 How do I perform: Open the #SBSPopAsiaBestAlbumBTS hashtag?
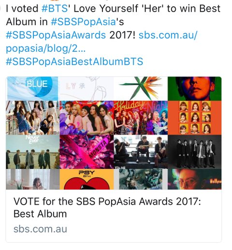click(x=74, y=61)
